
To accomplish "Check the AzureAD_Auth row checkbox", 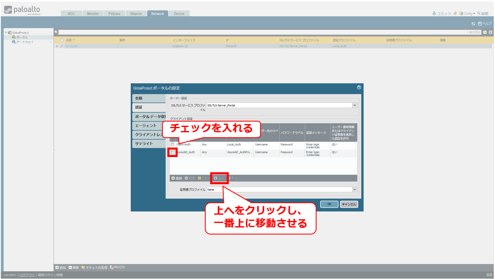I will (173, 152).
